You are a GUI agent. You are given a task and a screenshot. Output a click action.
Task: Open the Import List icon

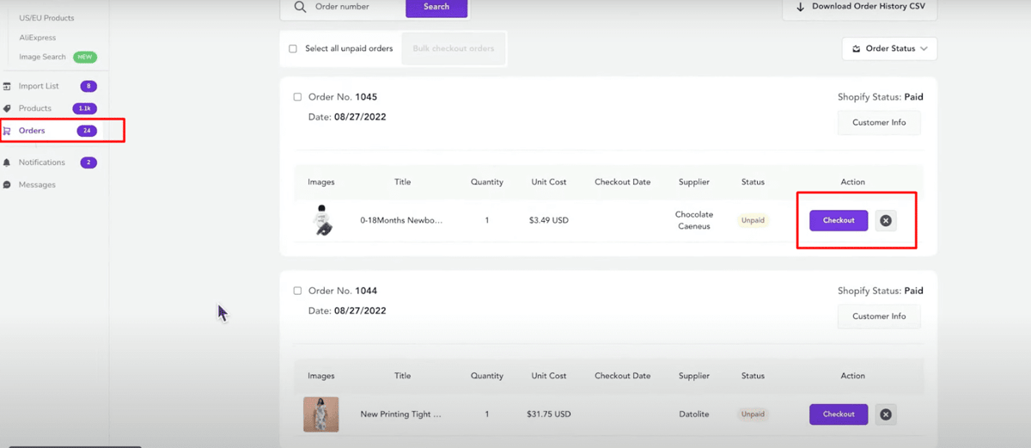[7, 86]
